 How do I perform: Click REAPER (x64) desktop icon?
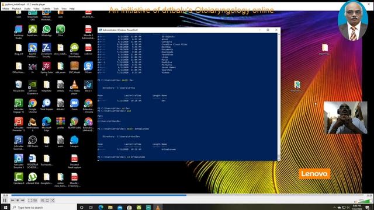(x=74, y=123)
